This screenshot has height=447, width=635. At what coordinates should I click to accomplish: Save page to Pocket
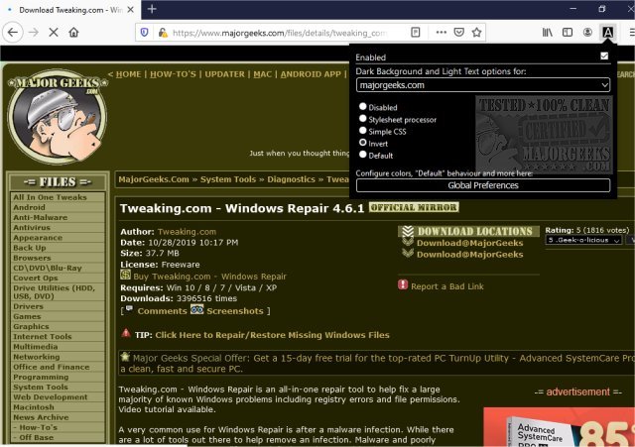(458, 33)
